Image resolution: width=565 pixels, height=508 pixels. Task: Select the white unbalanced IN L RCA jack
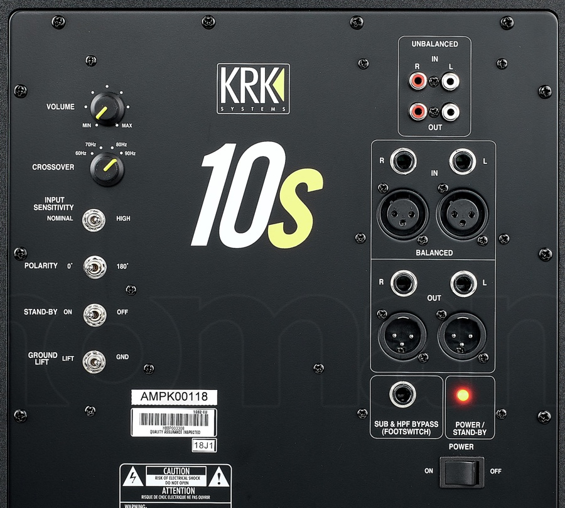450,81
